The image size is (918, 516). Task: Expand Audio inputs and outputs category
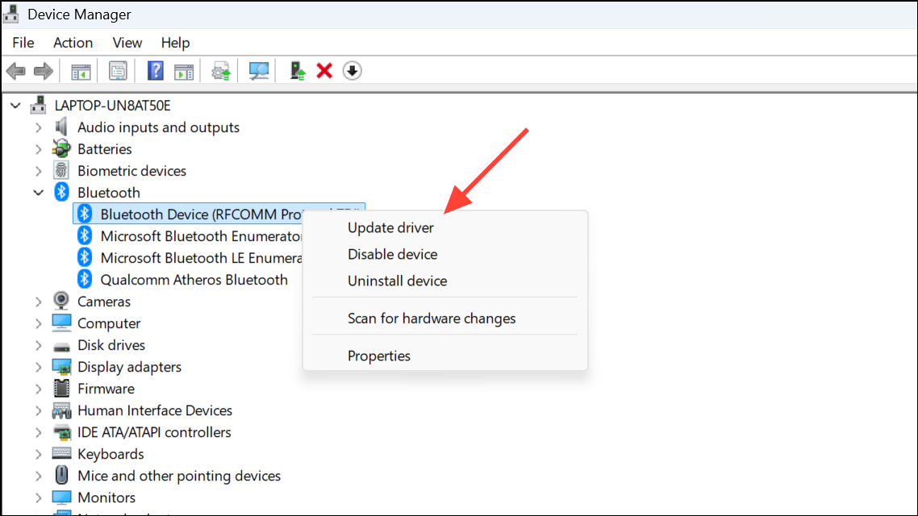point(39,127)
